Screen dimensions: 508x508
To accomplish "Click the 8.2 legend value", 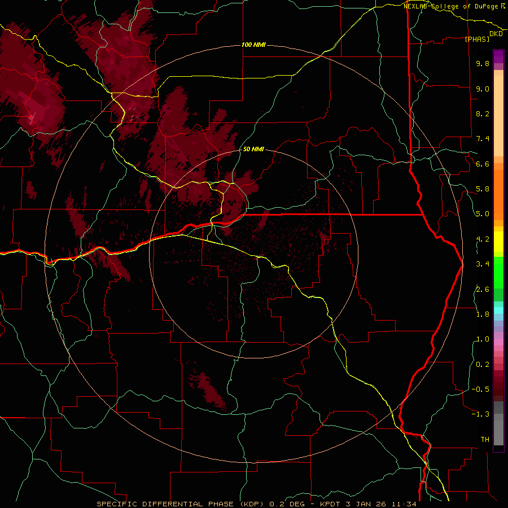I will click(x=483, y=113).
